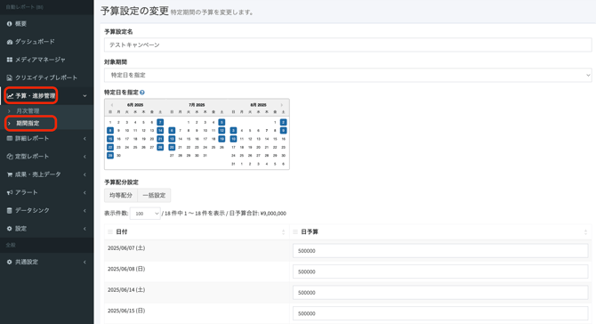Click the 日予算 field for 2025/06/14

[x=440, y=293]
